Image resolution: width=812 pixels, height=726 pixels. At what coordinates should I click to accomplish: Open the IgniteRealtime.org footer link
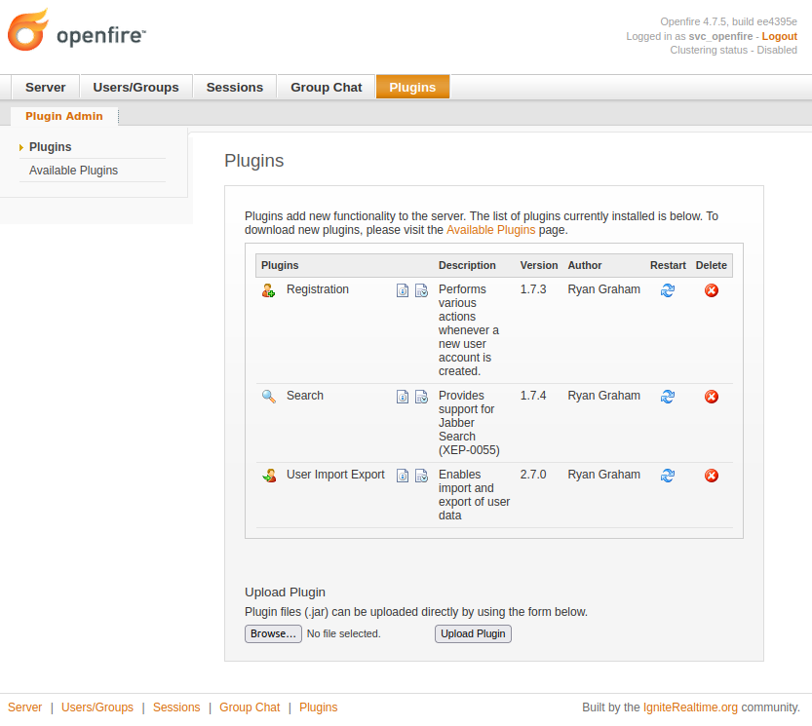(x=690, y=707)
